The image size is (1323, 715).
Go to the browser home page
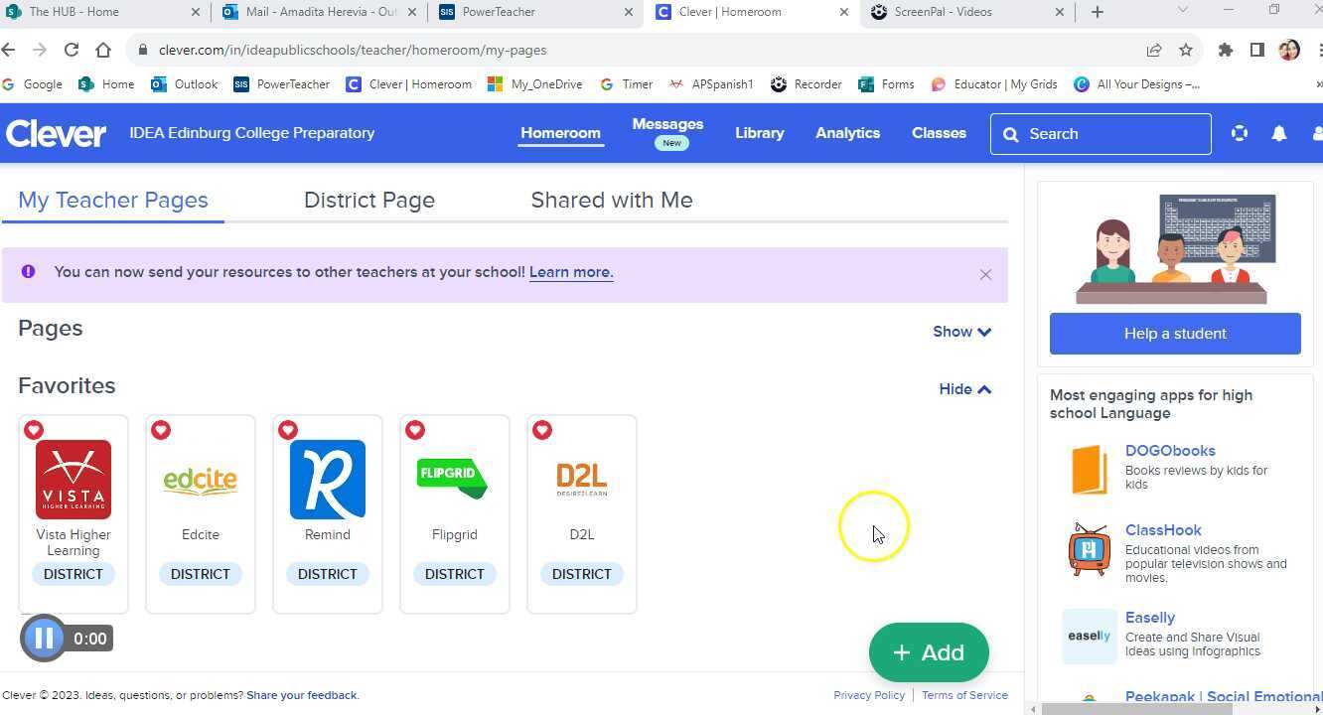pyautogui.click(x=103, y=50)
